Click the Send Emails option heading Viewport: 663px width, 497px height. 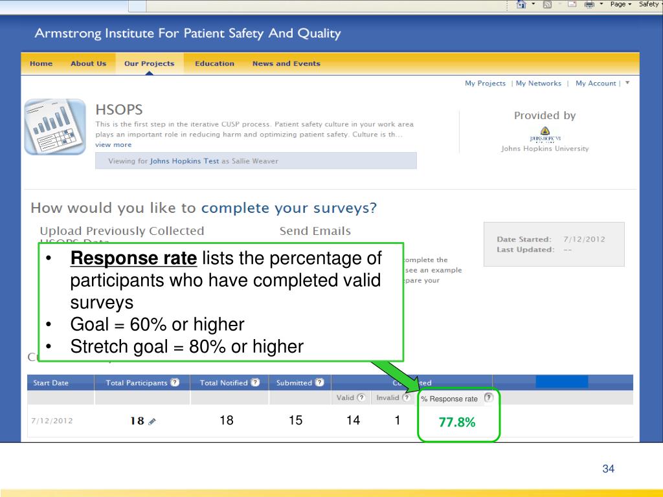coord(315,231)
